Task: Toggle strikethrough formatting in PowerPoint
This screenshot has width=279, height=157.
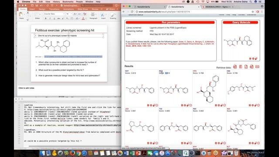Action: pos(58,18)
